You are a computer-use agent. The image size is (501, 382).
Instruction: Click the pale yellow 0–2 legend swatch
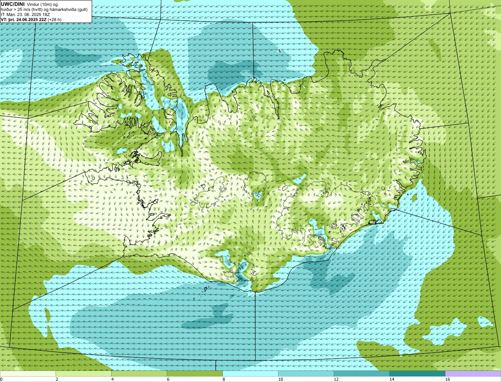(x=28, y=373)
